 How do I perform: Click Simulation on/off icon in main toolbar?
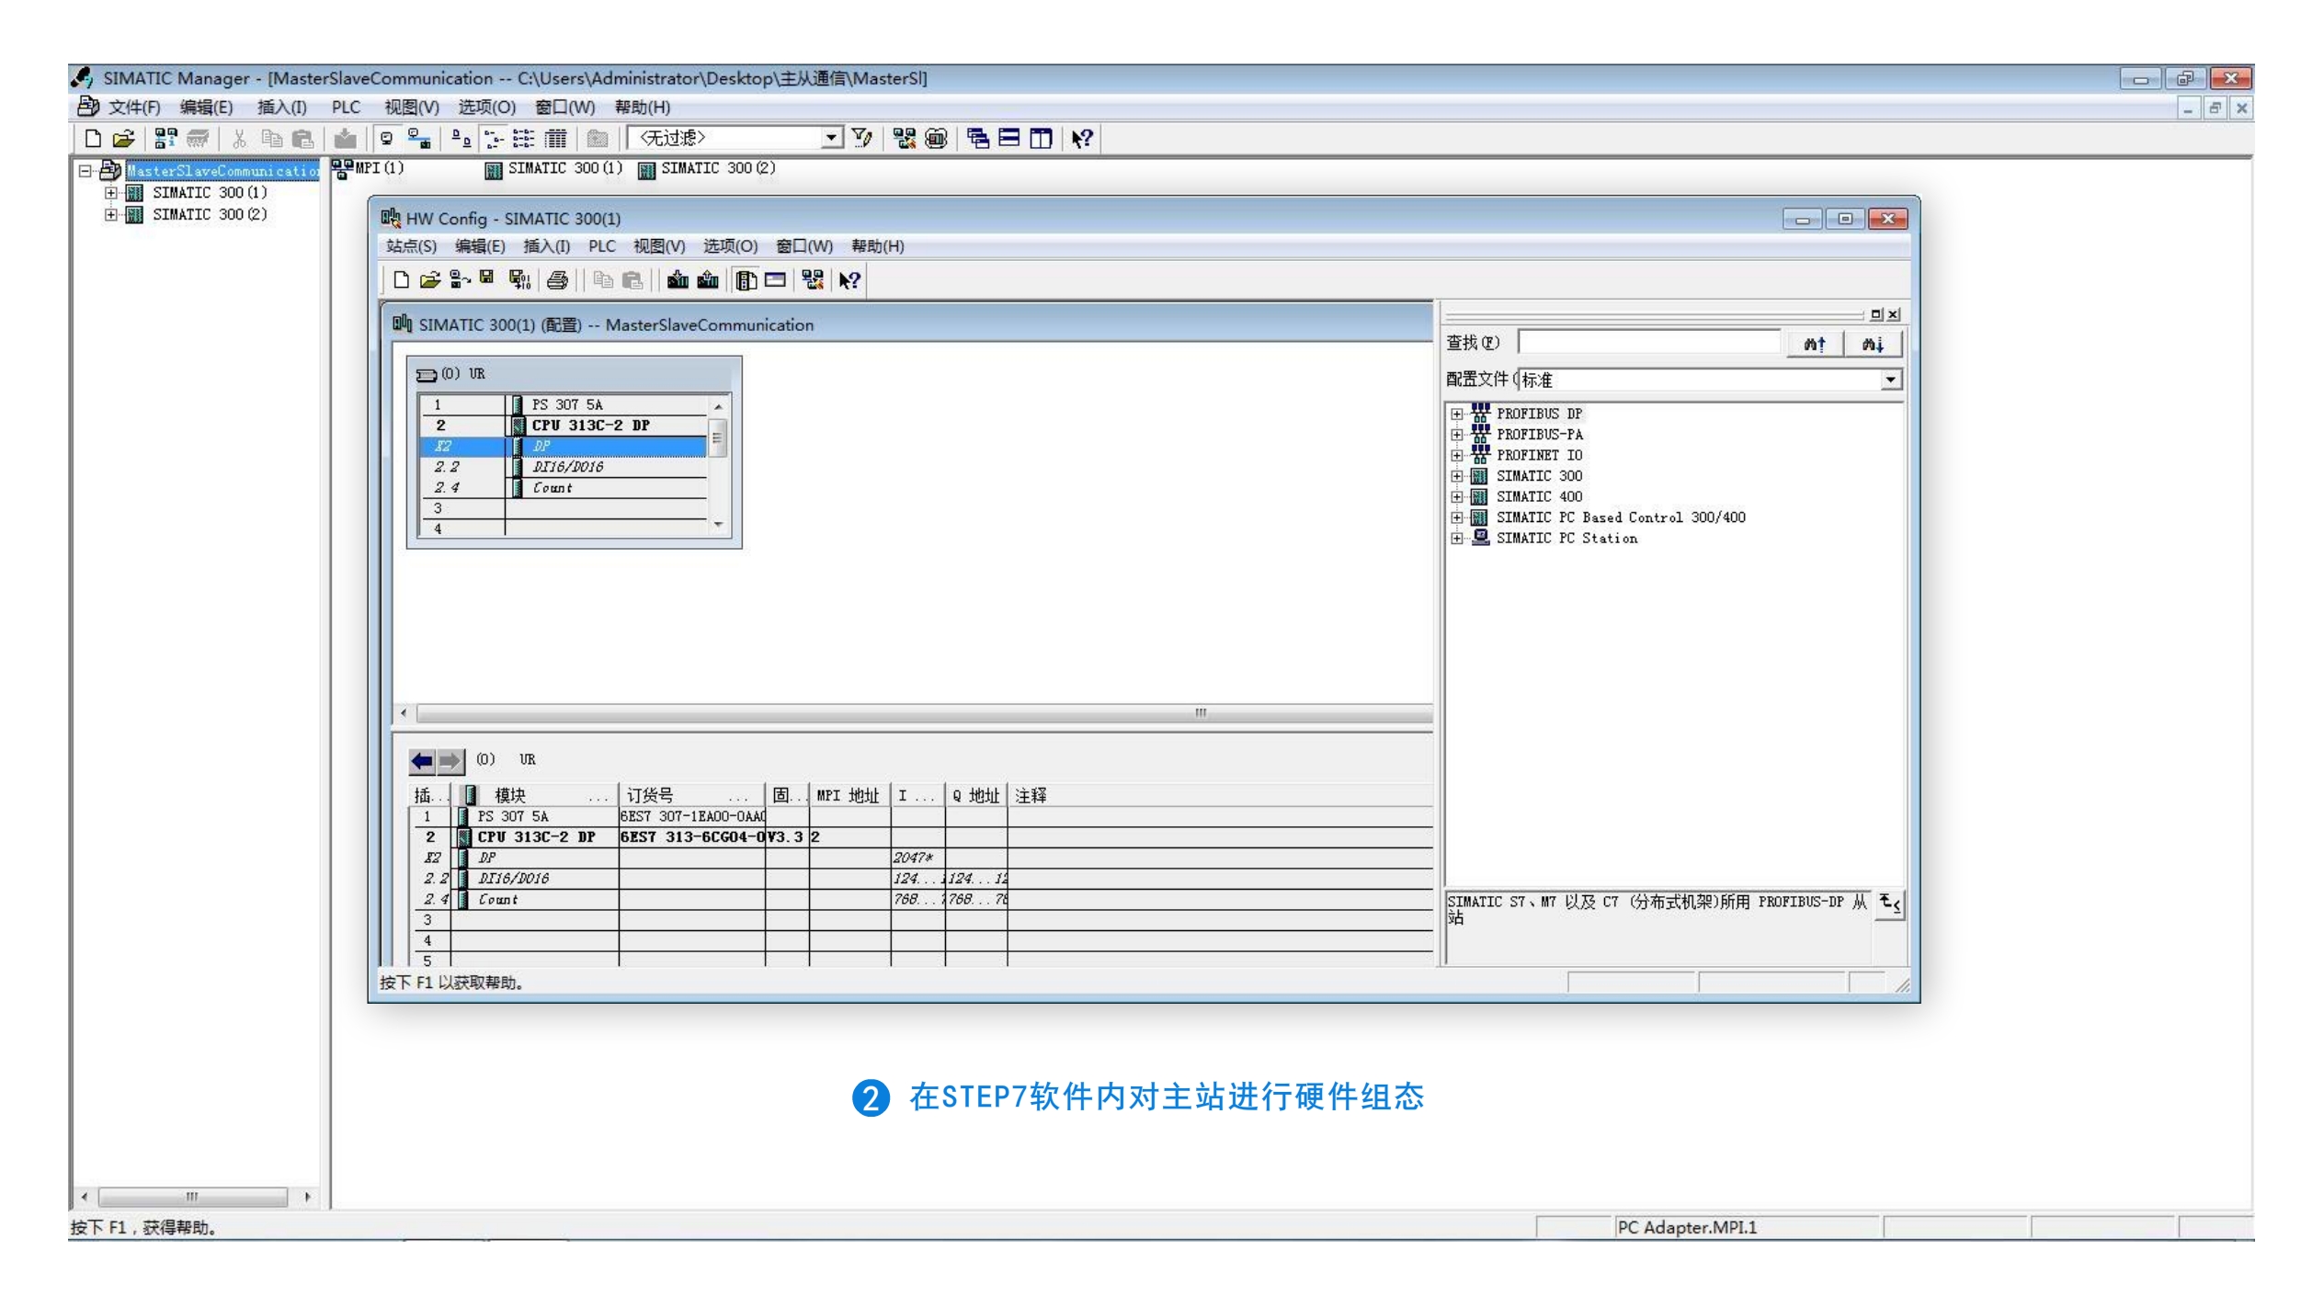click(x=936, y=139)
